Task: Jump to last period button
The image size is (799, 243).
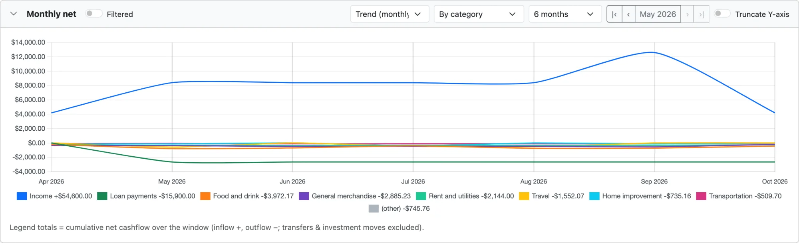Action: point(701,14)
